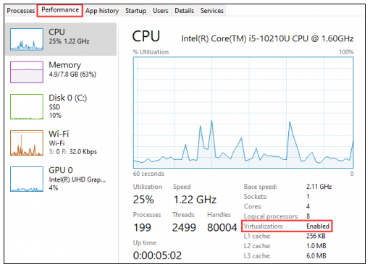Select the Wi-Fi orange graph icon
This screenshot has width=370, height=267.
[27, 143]
